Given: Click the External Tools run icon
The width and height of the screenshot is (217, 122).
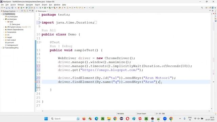Looking at the screenshot, I should [54, 8].
